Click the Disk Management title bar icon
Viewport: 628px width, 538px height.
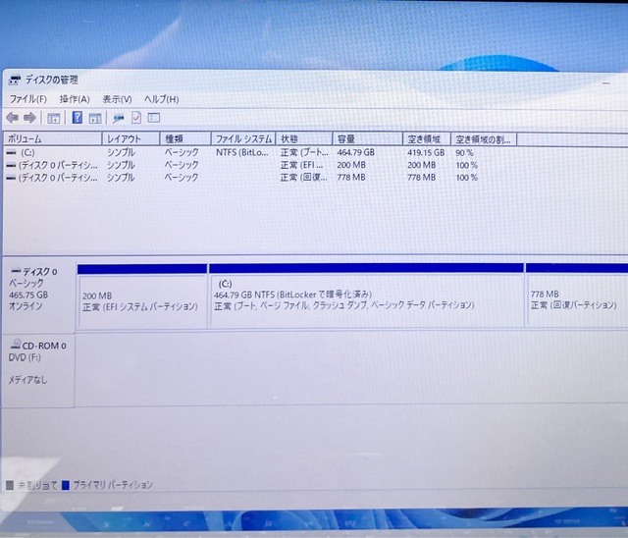15,80
